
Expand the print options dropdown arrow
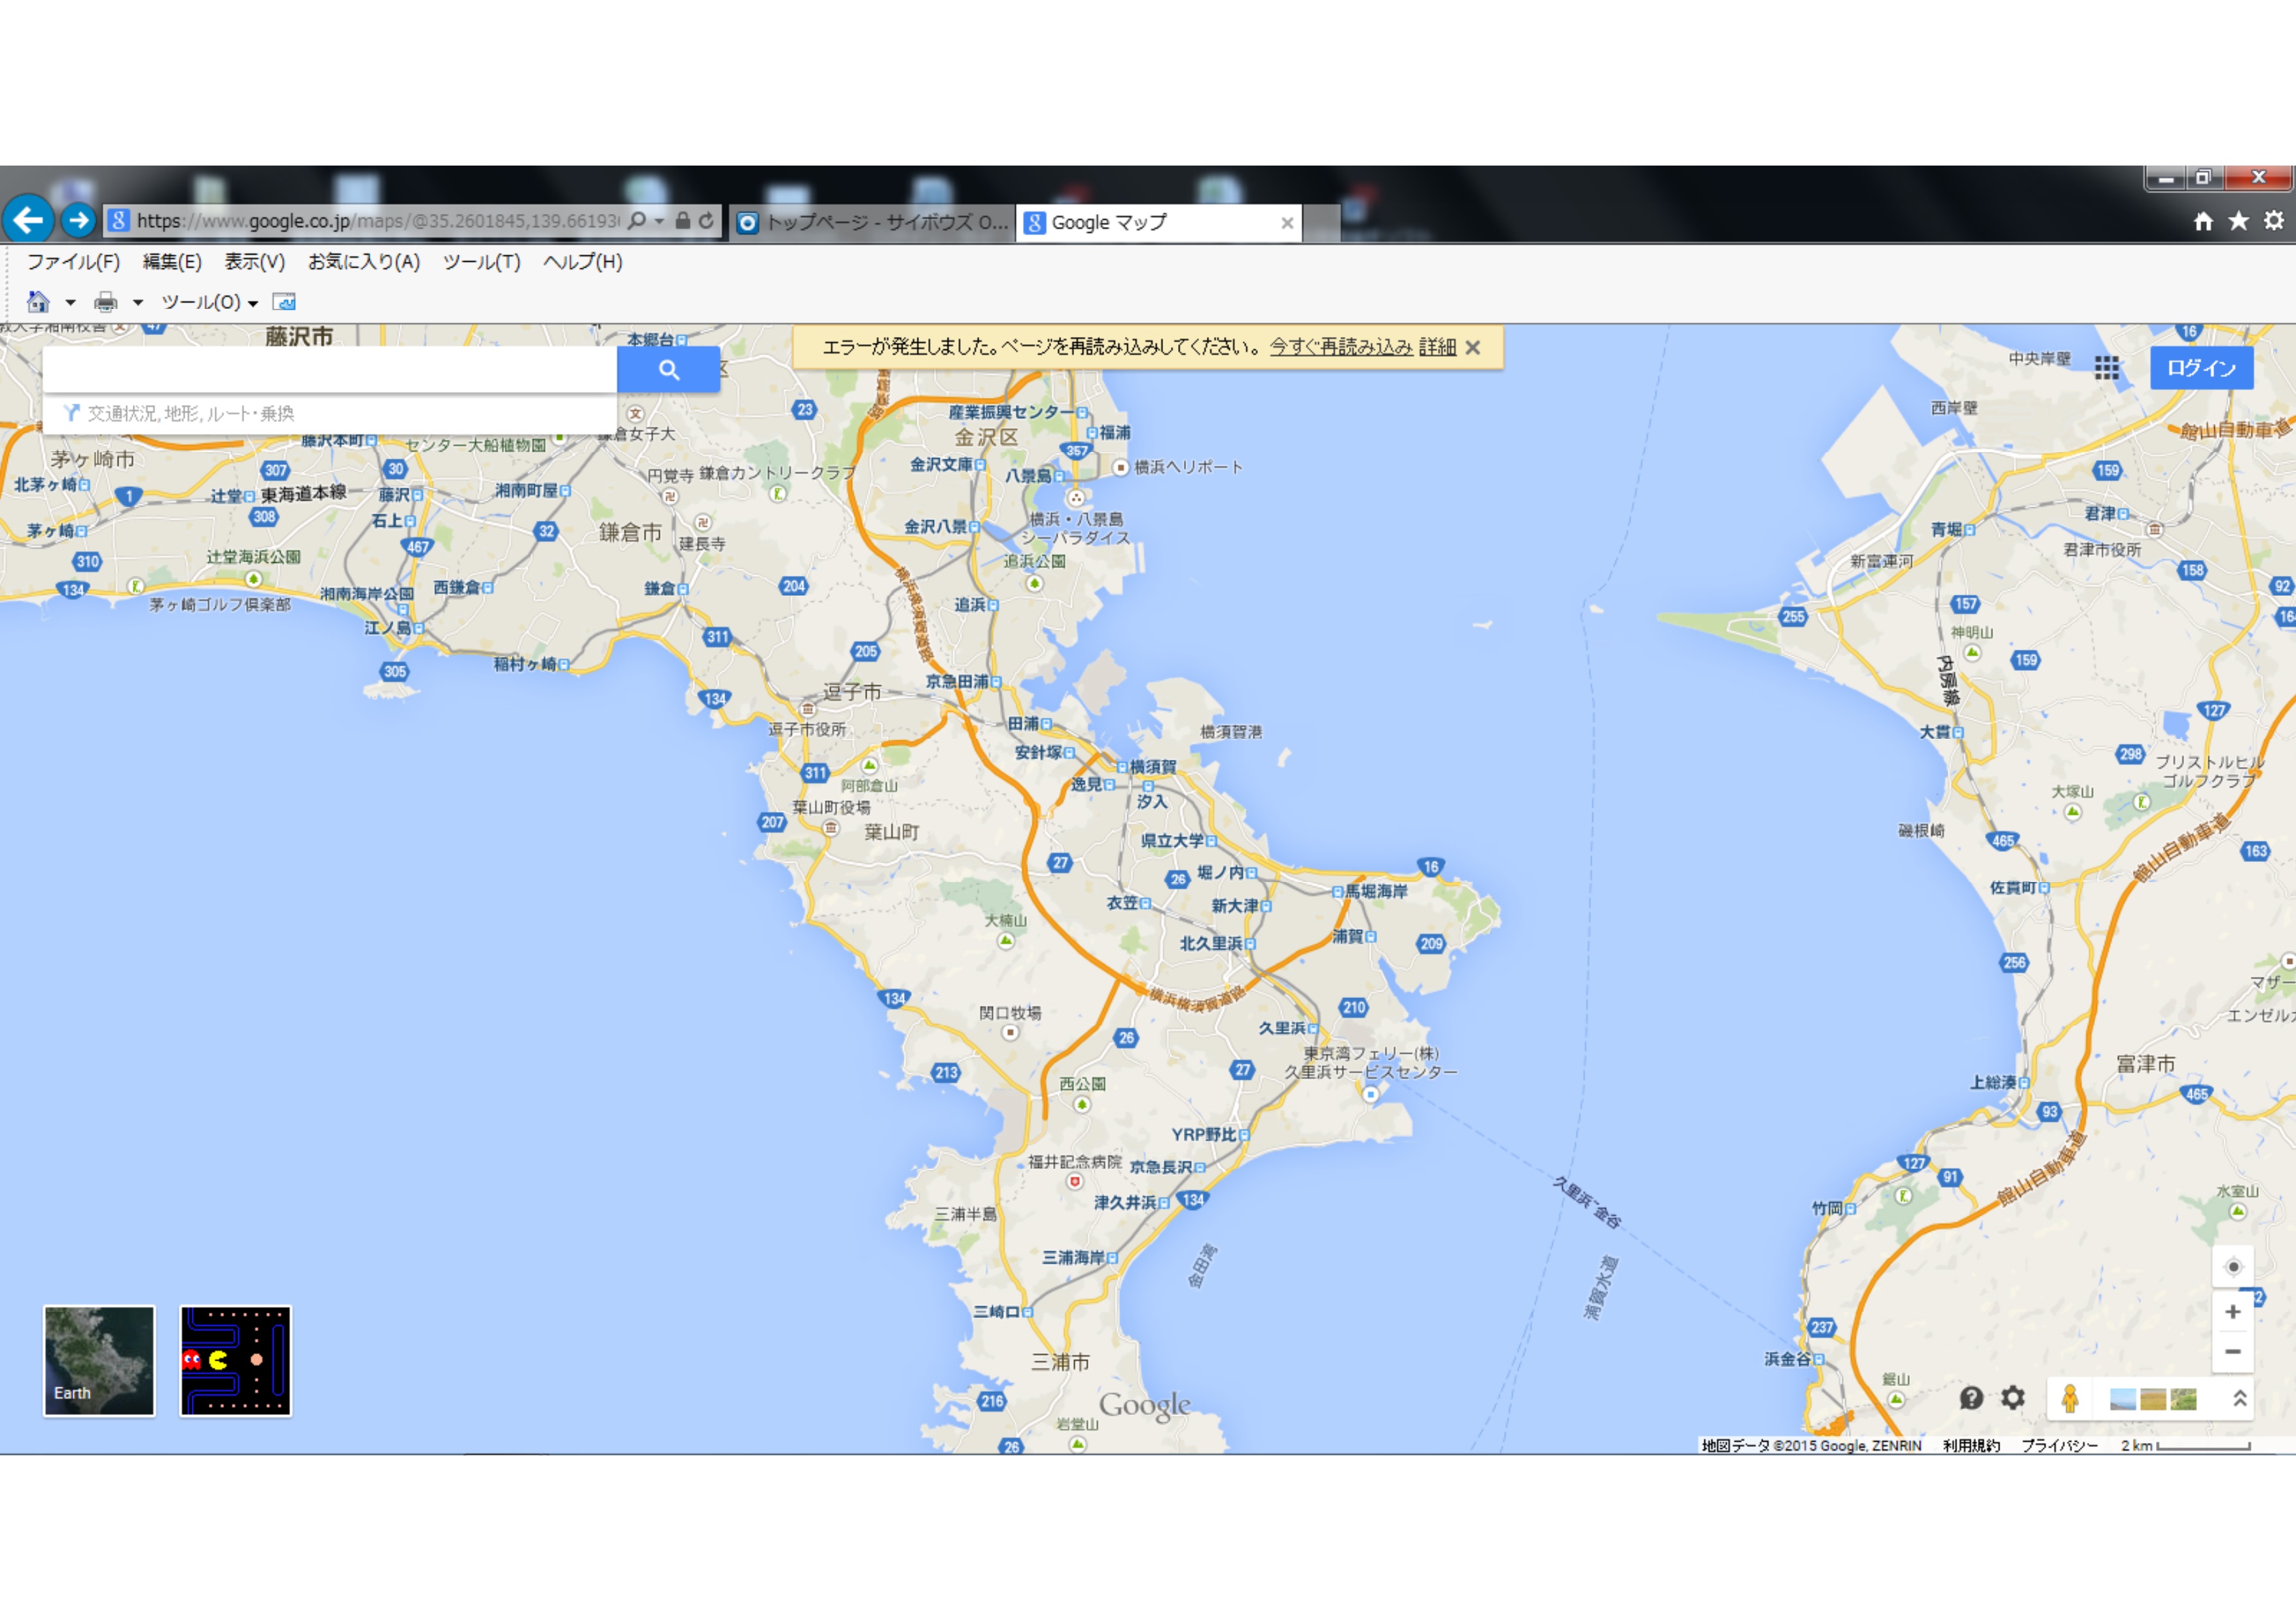[138, 302]
